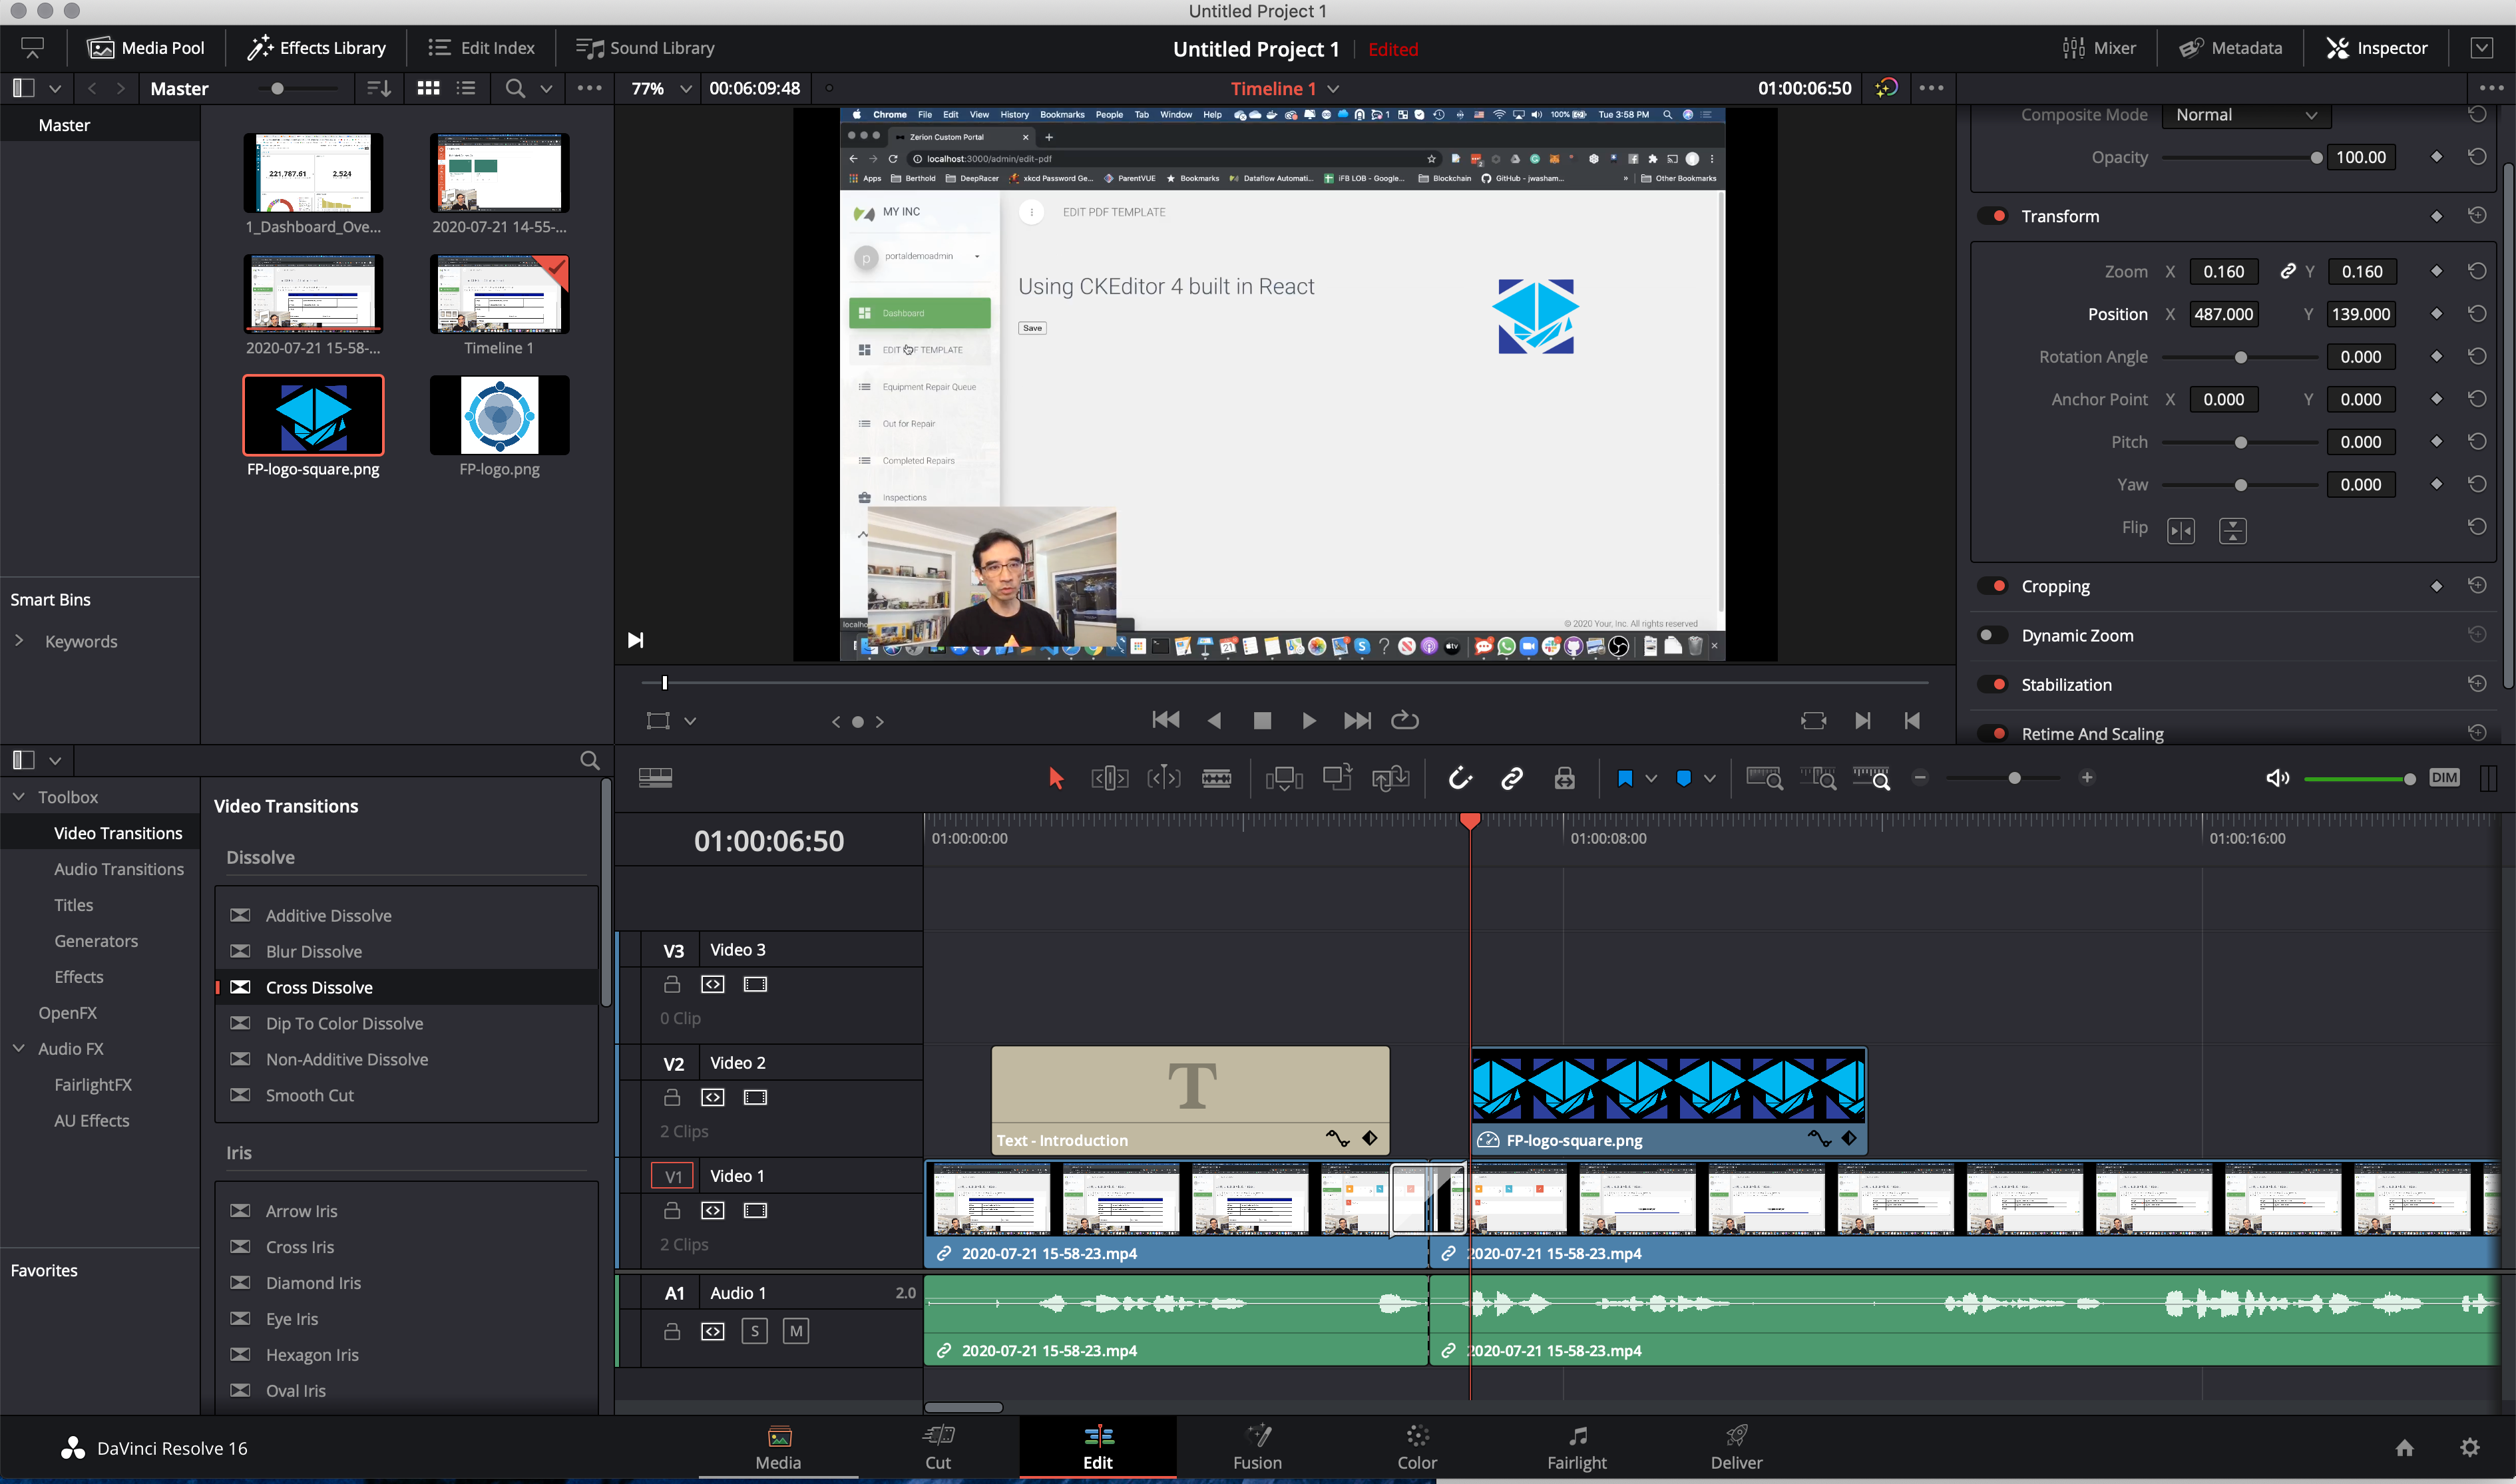2516x1484 pixels.
Task: Mute the Audio 1 track
Action: pyautogui.click(x=795, y=1331)
